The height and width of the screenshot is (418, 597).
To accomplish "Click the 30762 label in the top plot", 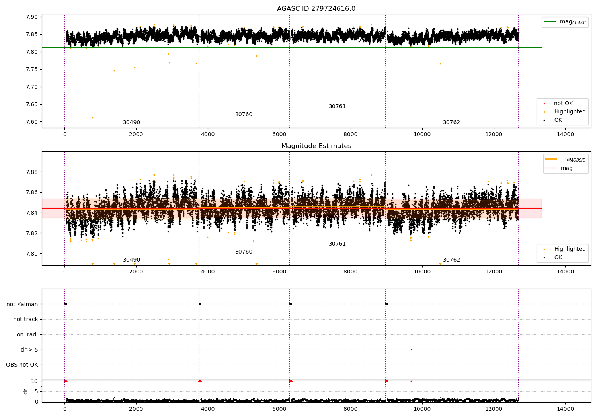I will tap(451, 123).
